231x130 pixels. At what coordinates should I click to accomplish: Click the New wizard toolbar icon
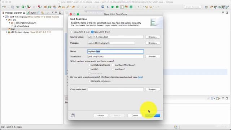point(3,7)
